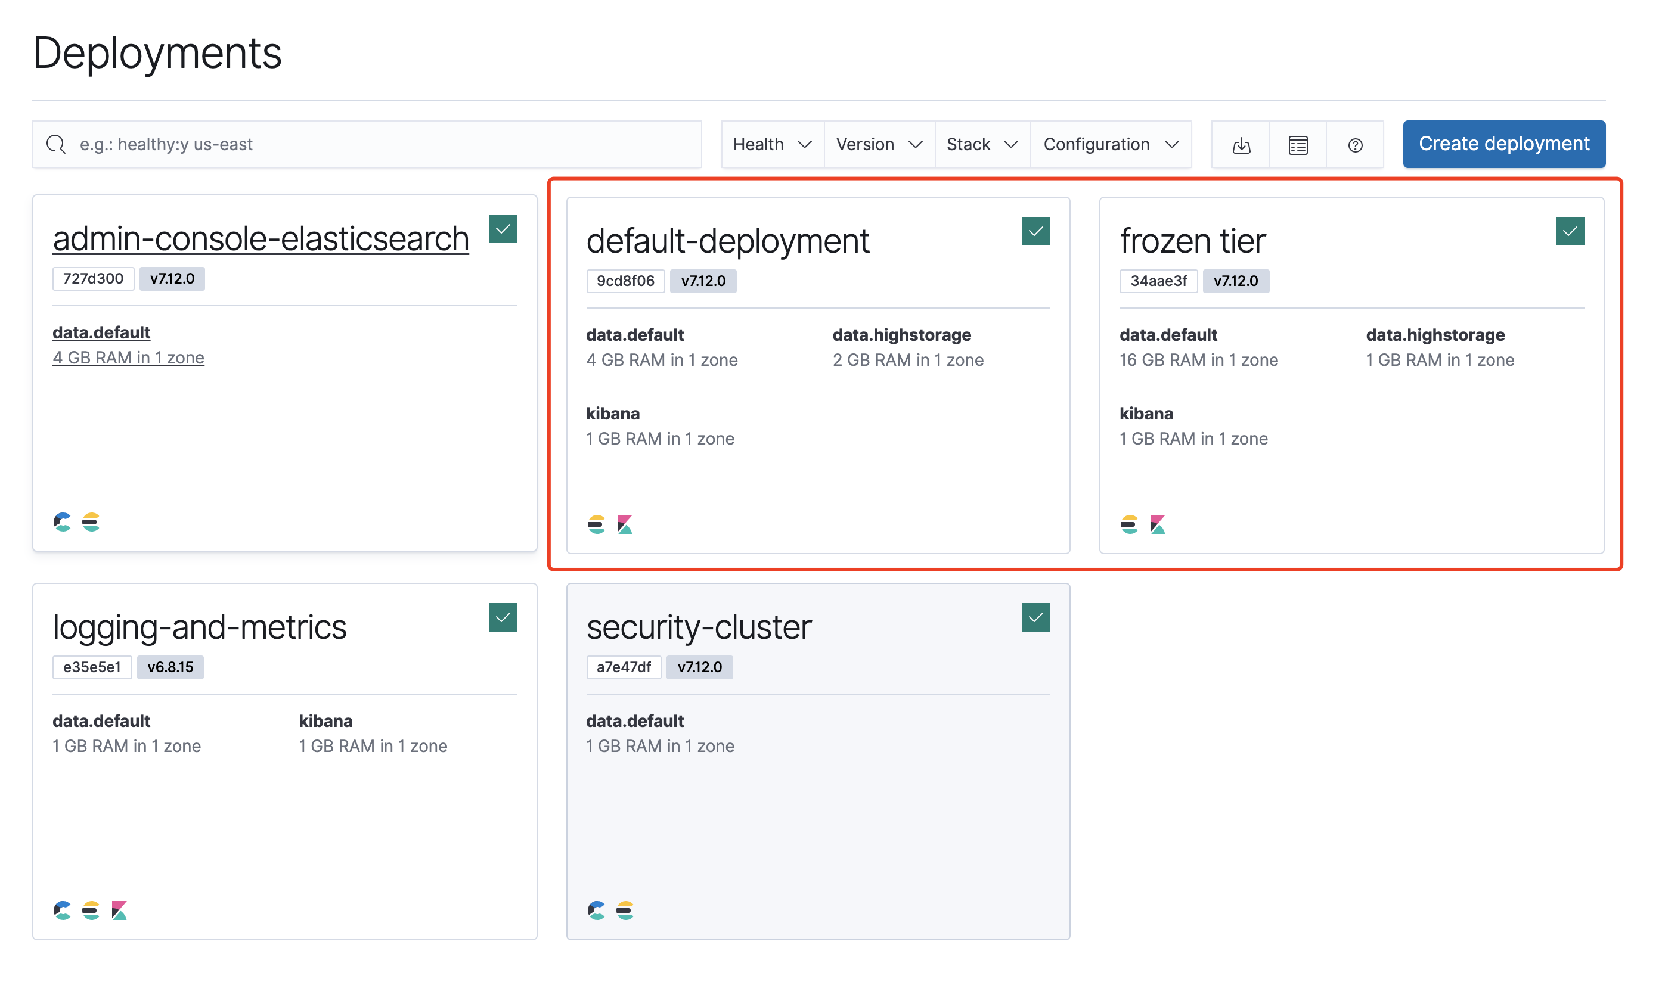Click Elasticsearch icon on frozen tier card
This screenshot has width=1662, height=982.
pos(1129,525)
